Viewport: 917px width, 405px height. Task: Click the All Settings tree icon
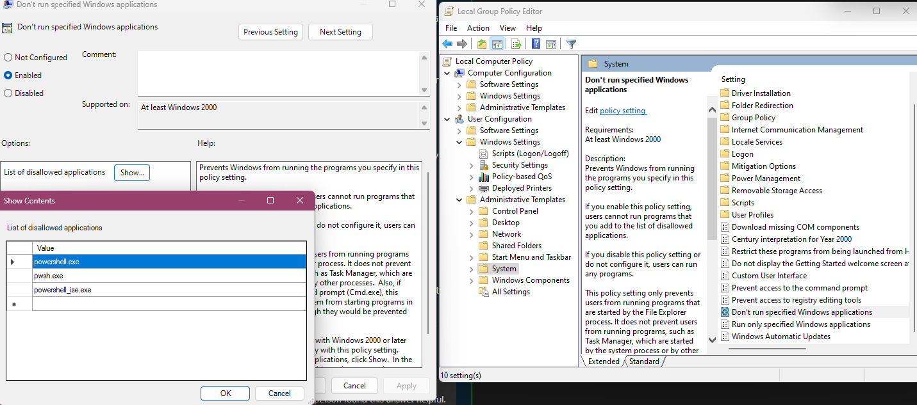[484, 292]
